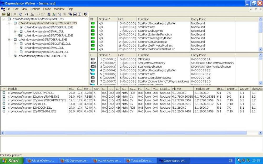The height and width of the screenshot is (164, 263).
Task: Open the Options menu
Action: pyautogui.click(x=35, y=9)
